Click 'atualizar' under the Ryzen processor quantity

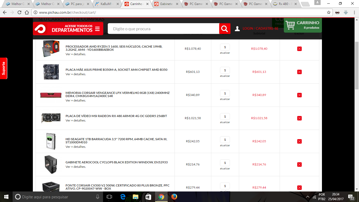click(225, 53)
